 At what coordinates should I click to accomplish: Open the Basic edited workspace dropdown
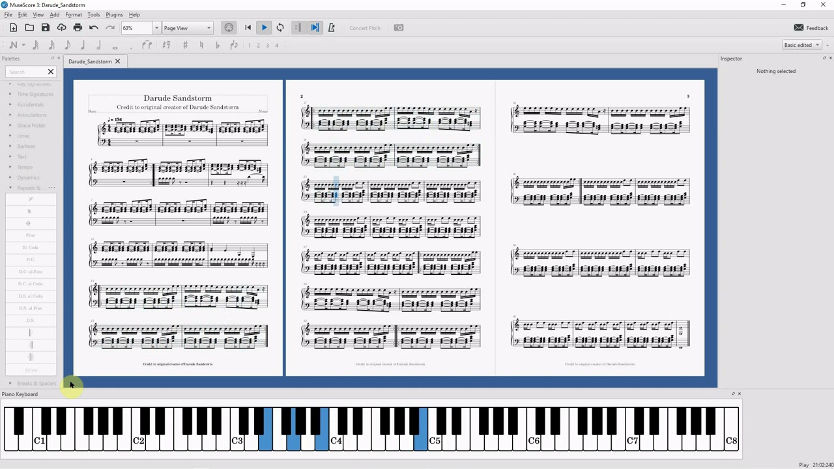point(801,45)
